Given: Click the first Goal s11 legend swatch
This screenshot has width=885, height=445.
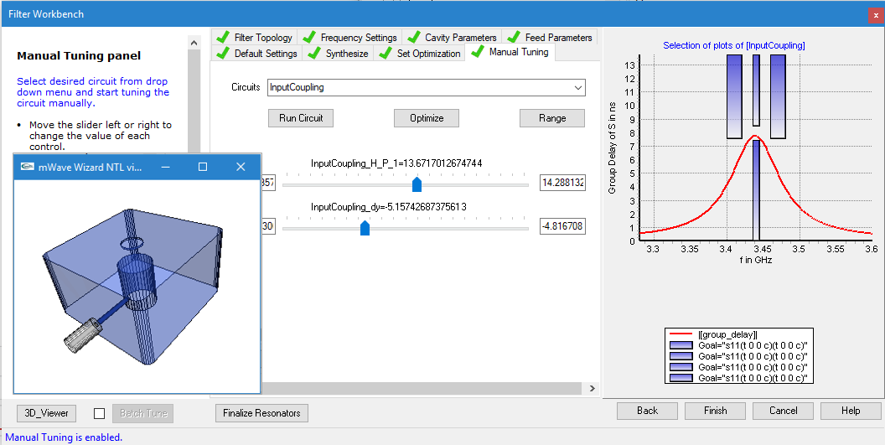Looking at the screenshot, I should tap(681, 345).
